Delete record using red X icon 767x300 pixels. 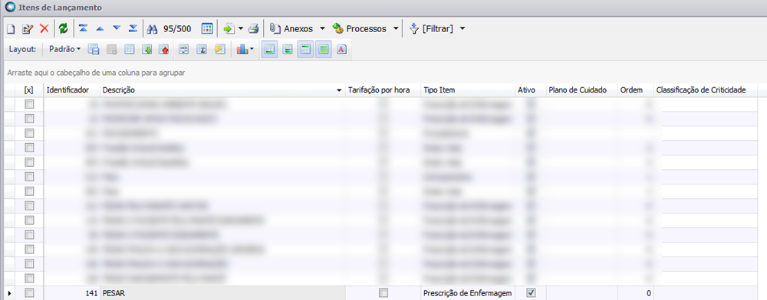(x=44, y=29)
